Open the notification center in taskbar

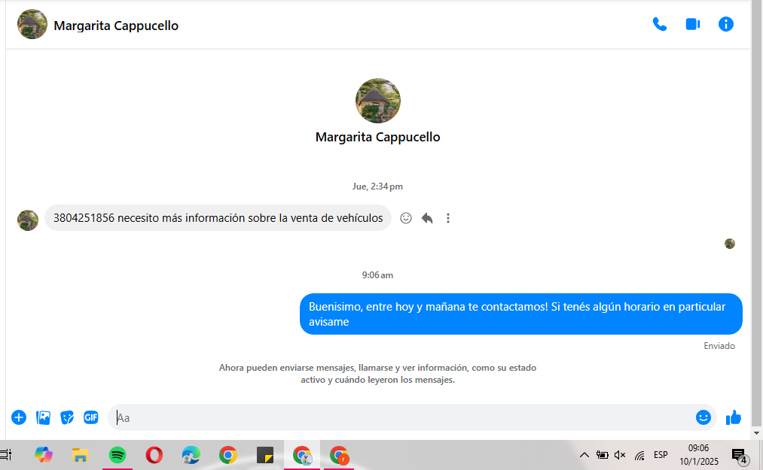(x=739, y=456)
